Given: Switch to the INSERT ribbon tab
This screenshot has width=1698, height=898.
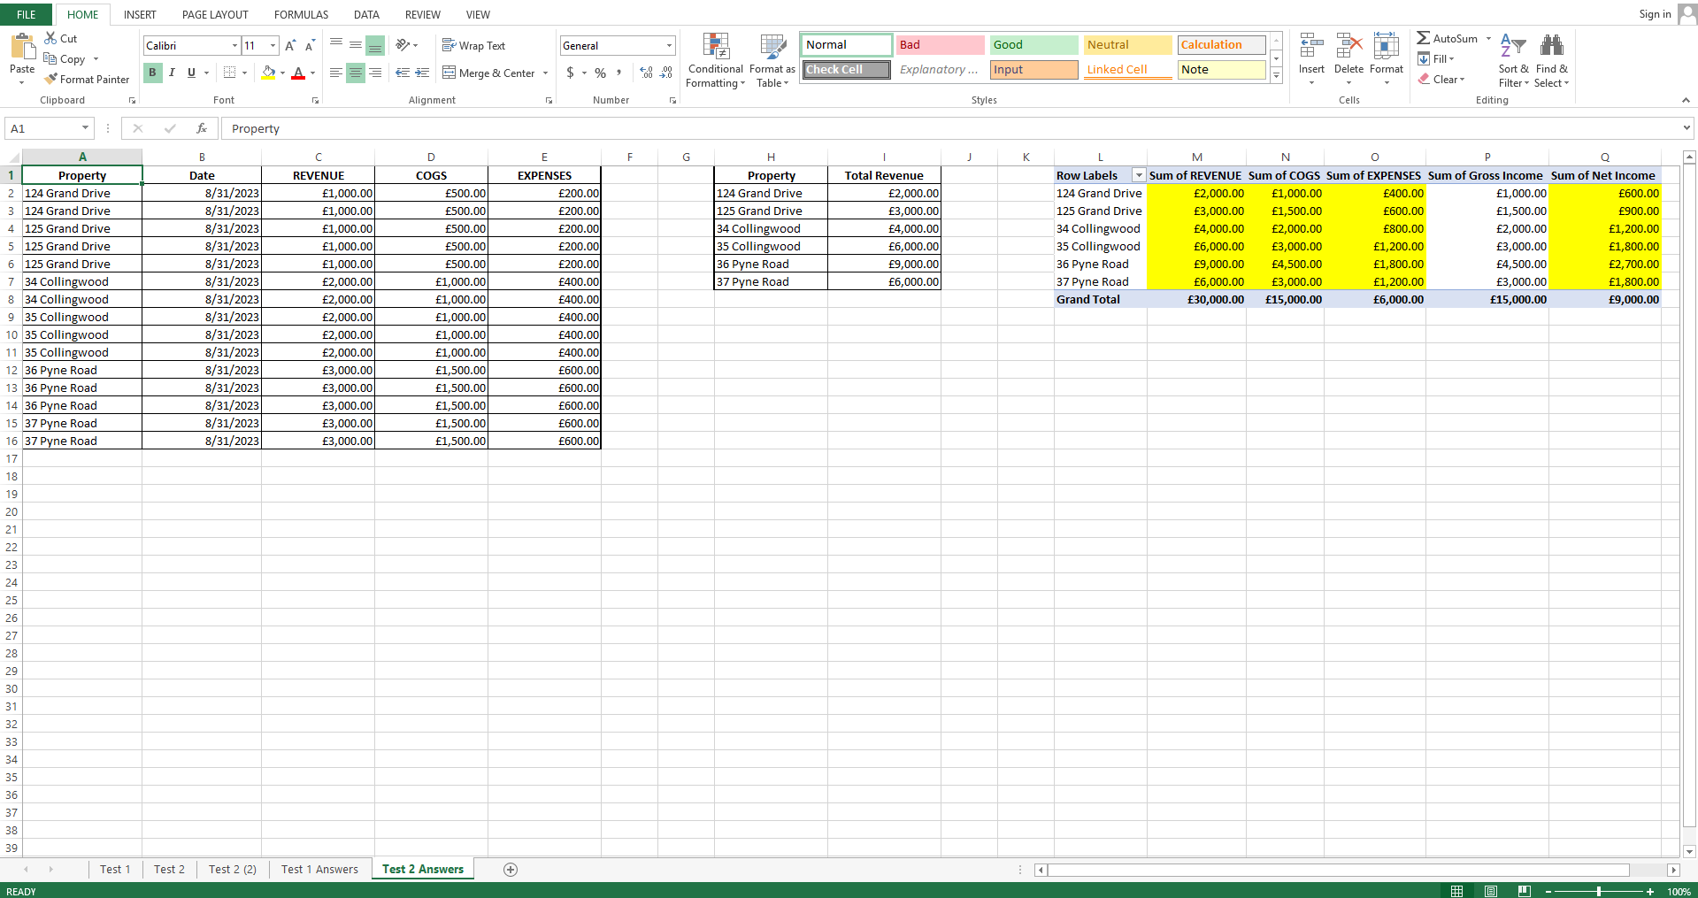Looking at the screenshot, I should coord(140,14).
